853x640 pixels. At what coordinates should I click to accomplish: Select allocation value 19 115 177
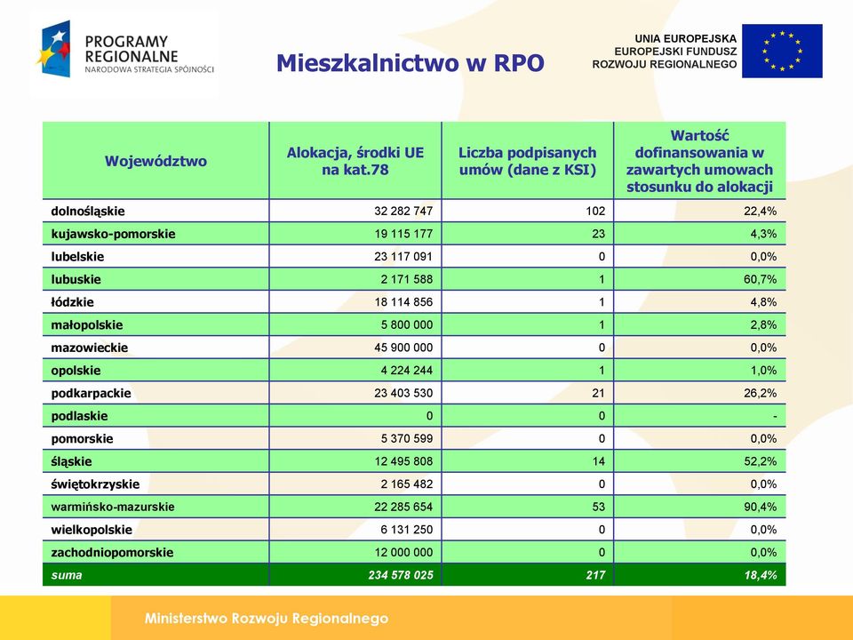(x=403, y=234)
